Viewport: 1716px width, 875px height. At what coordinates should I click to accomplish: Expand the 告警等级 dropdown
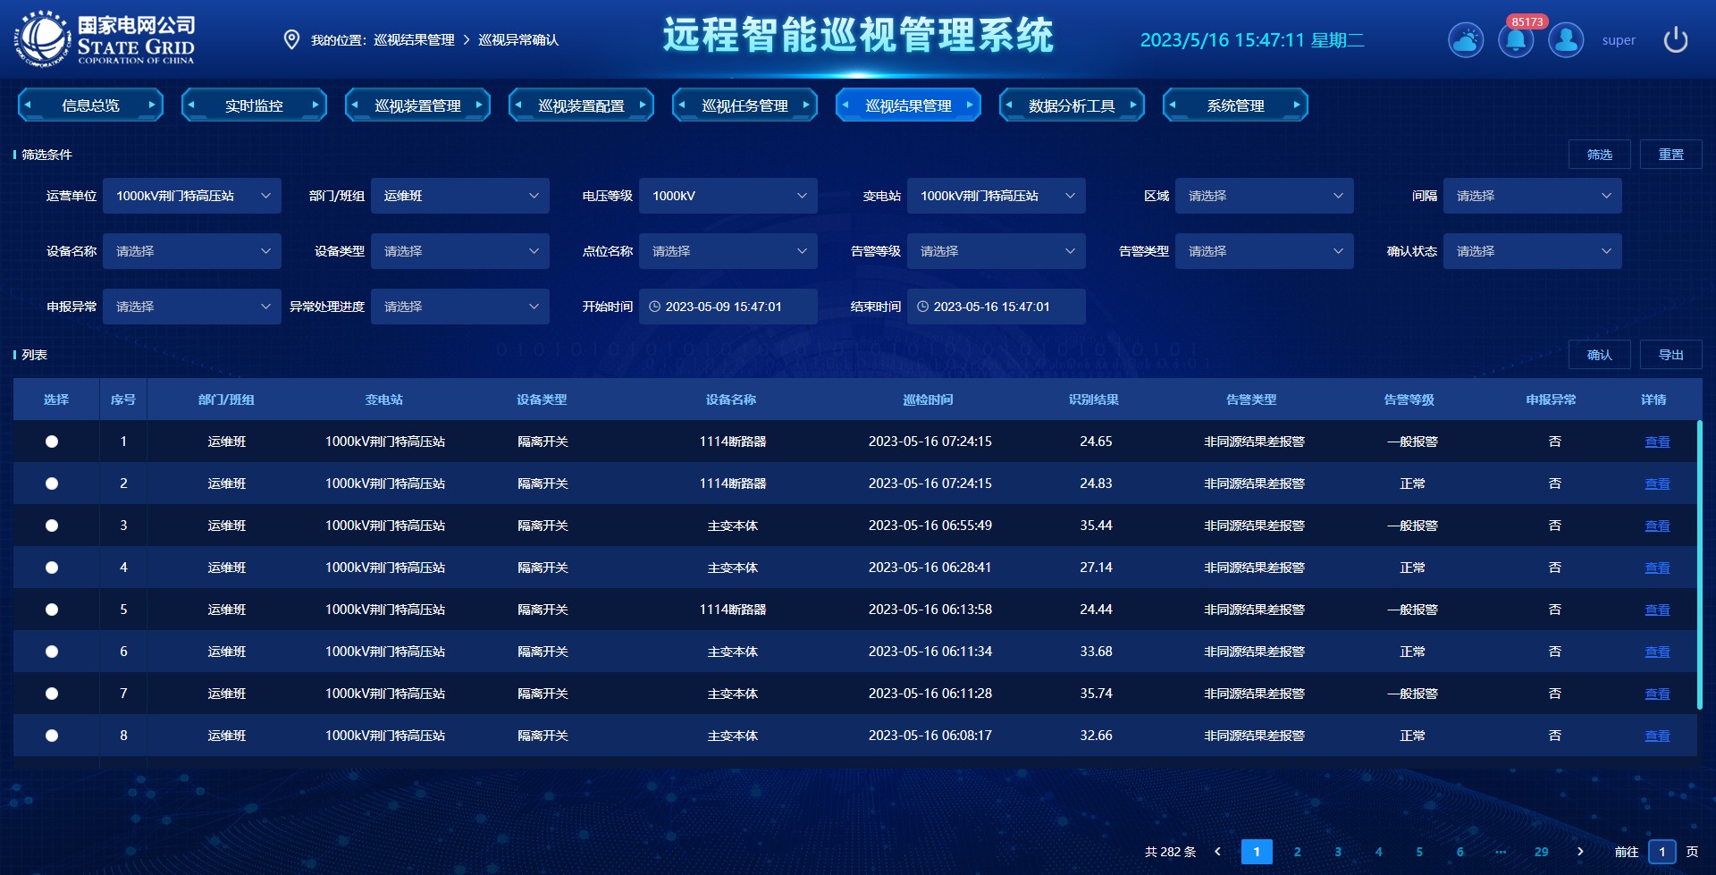tap(996, 251)
